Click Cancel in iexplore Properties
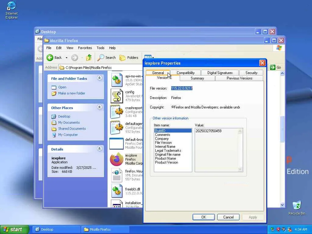The width and height of the screenshot is (312, 234). click(x=228, y=217)
